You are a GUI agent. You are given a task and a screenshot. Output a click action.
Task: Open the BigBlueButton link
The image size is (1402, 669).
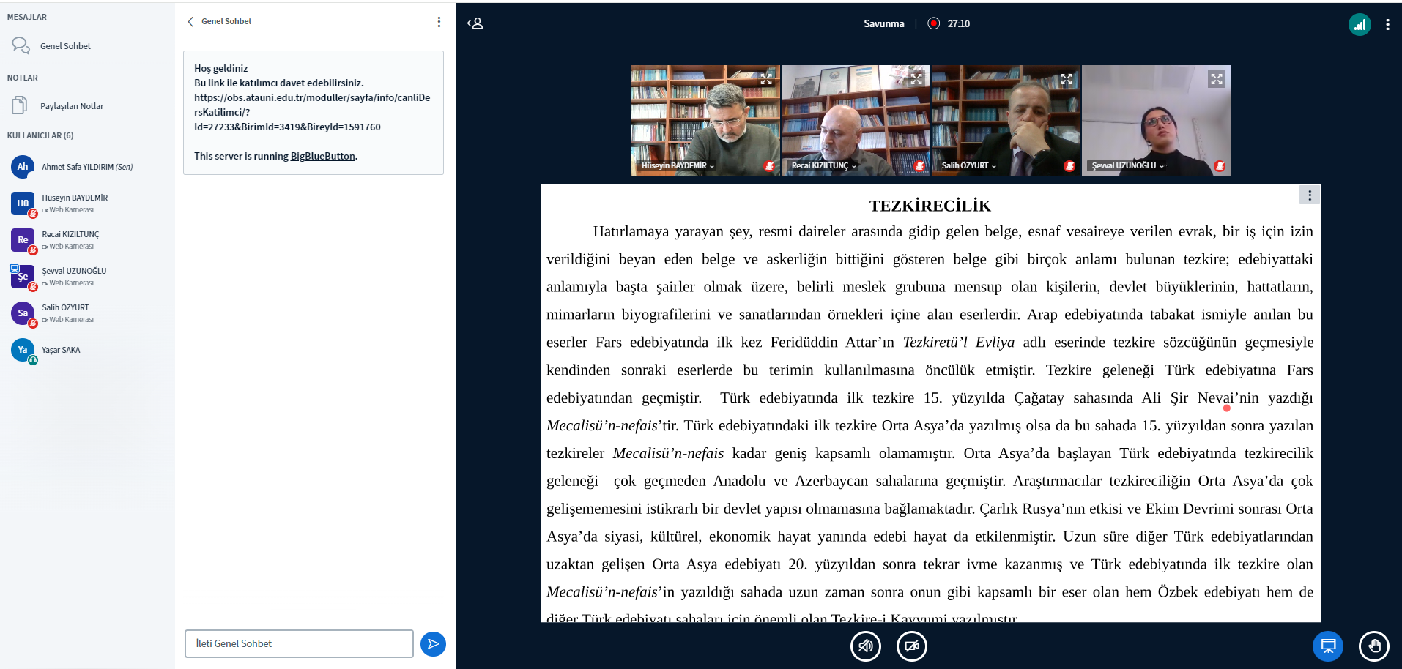tap(322, 156)
